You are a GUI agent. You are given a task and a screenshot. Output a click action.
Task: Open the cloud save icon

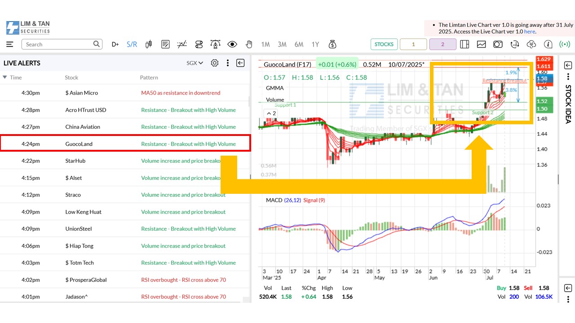point(531,44)
